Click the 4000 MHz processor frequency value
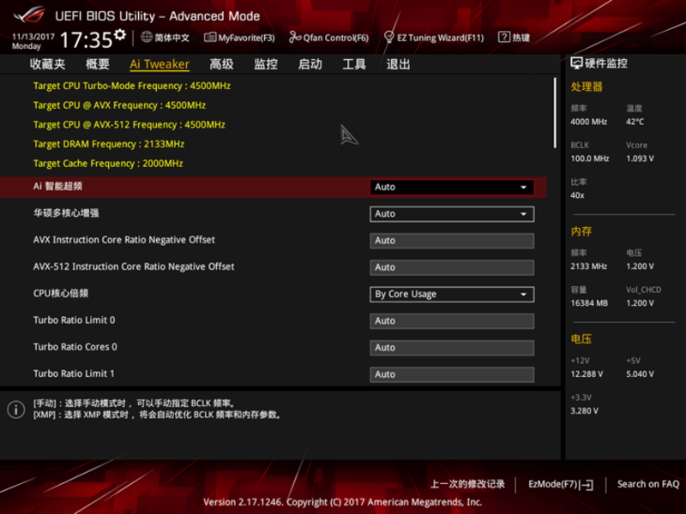The height and width of the screenshot is (514, 686). click(x=588, y=122)
